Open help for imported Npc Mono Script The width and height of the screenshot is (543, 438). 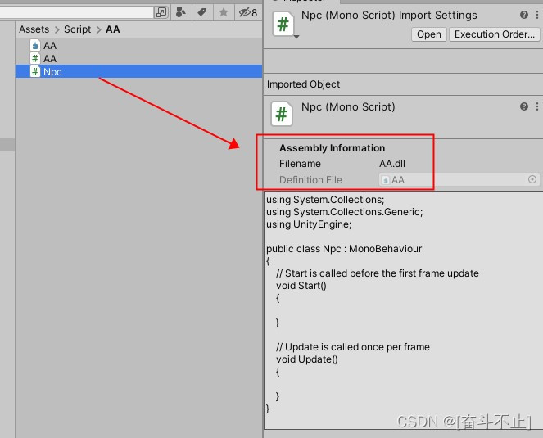tap(523, 106)
